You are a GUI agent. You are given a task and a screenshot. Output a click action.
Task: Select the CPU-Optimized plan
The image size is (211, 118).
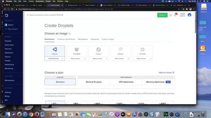click(126, 82)
